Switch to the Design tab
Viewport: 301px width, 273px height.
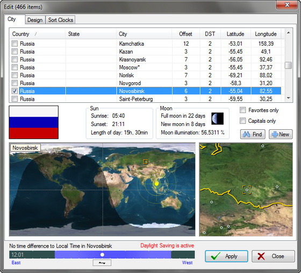[35, 20]
